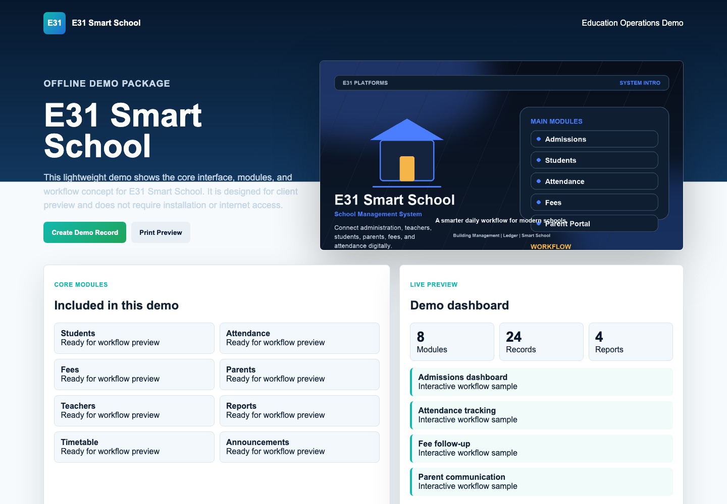Click the SYSTEM INTRO label
727x504 pixels.
click(x=640, y=83)
